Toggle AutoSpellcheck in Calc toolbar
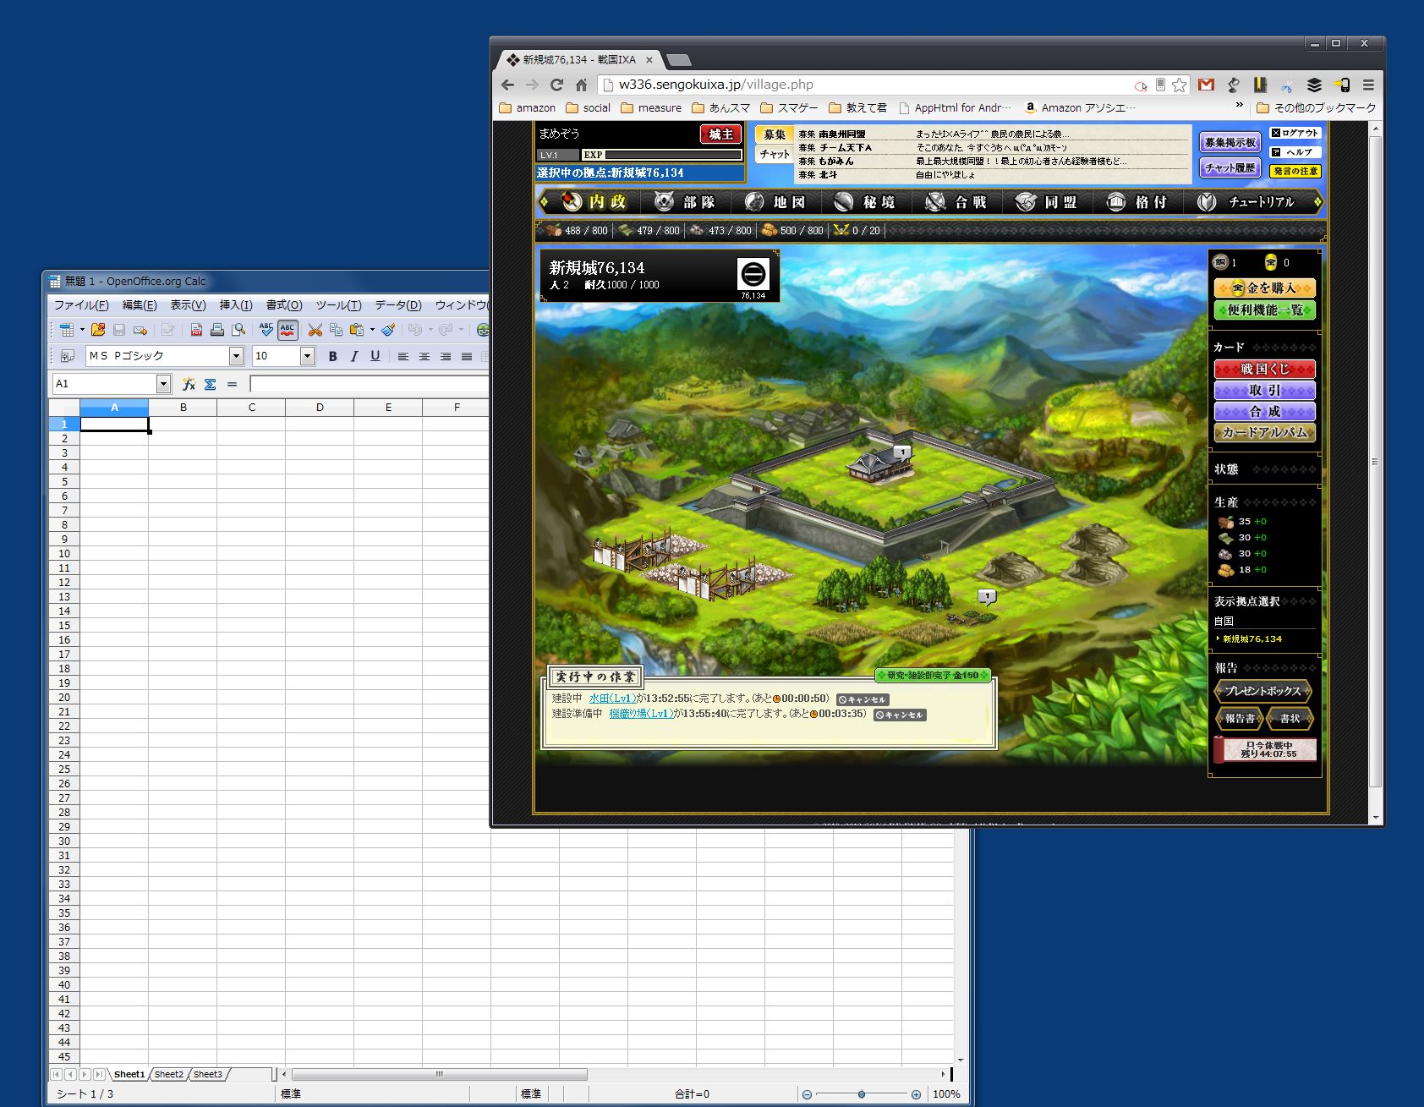 coord(288,330)
